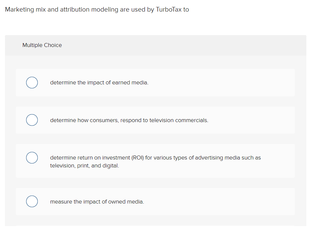312x230 pixels.
Task: Click the Multiple Choice label
Action: click(x=42, y=45)
